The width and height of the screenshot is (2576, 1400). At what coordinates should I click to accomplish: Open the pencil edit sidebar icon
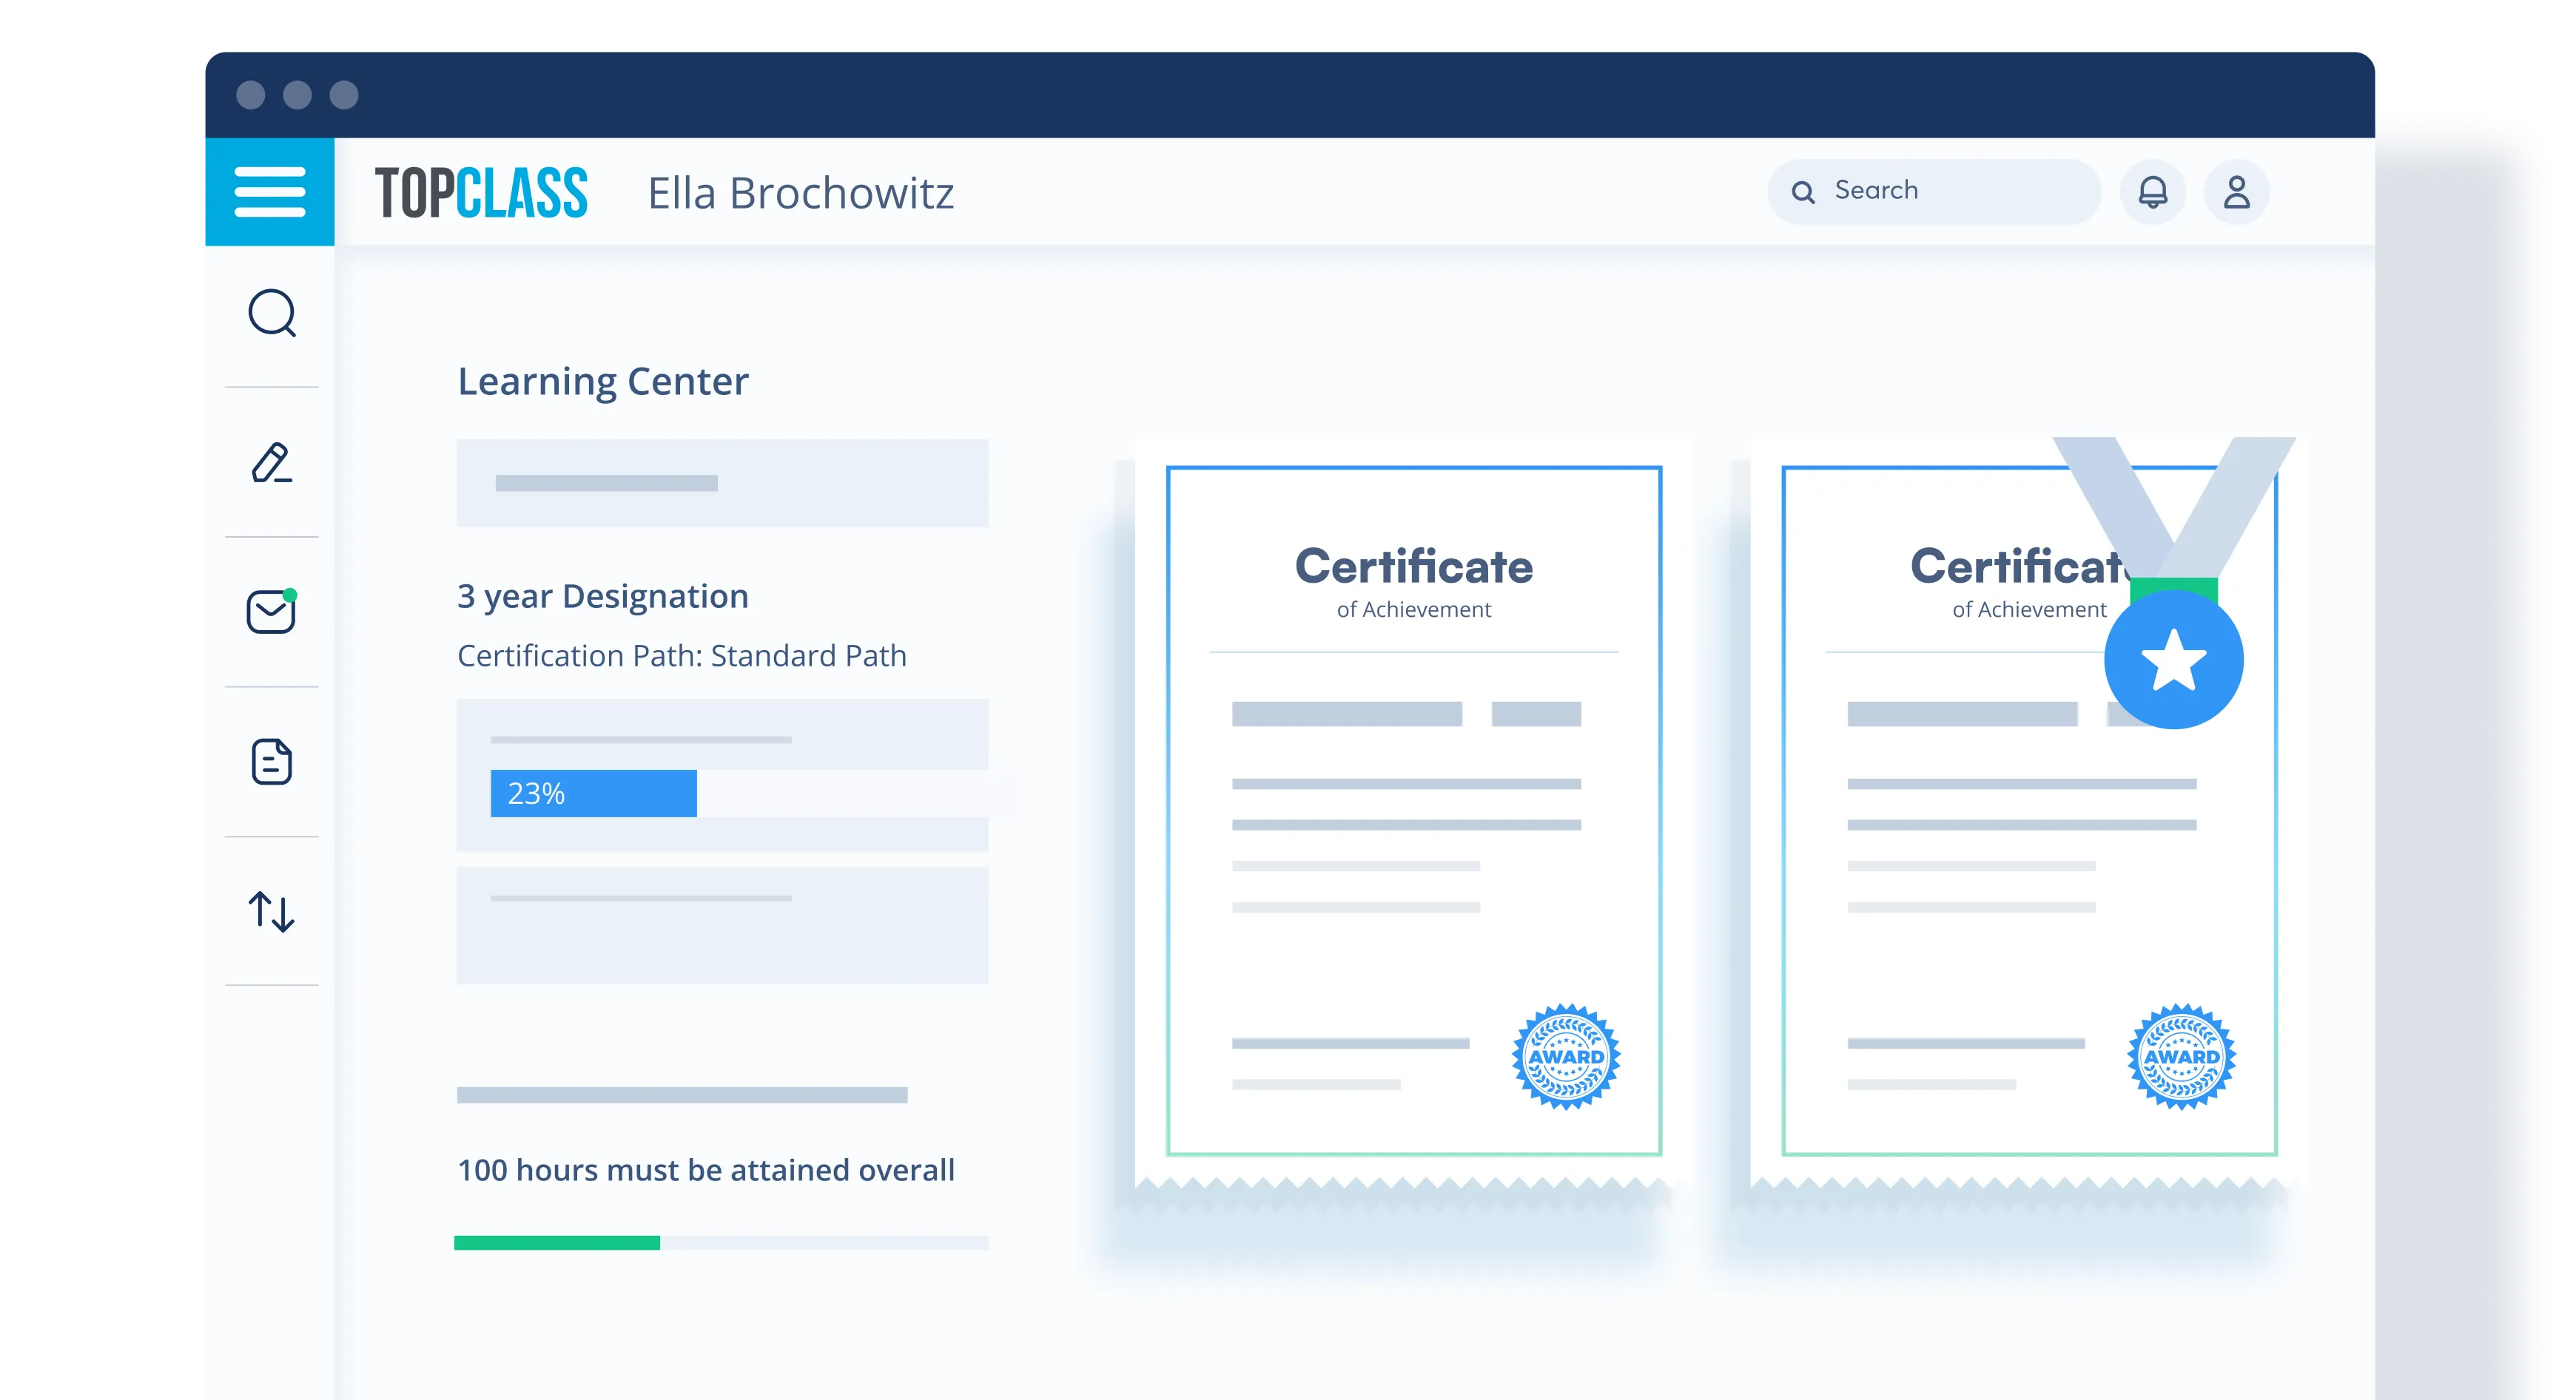coord(271,464)
